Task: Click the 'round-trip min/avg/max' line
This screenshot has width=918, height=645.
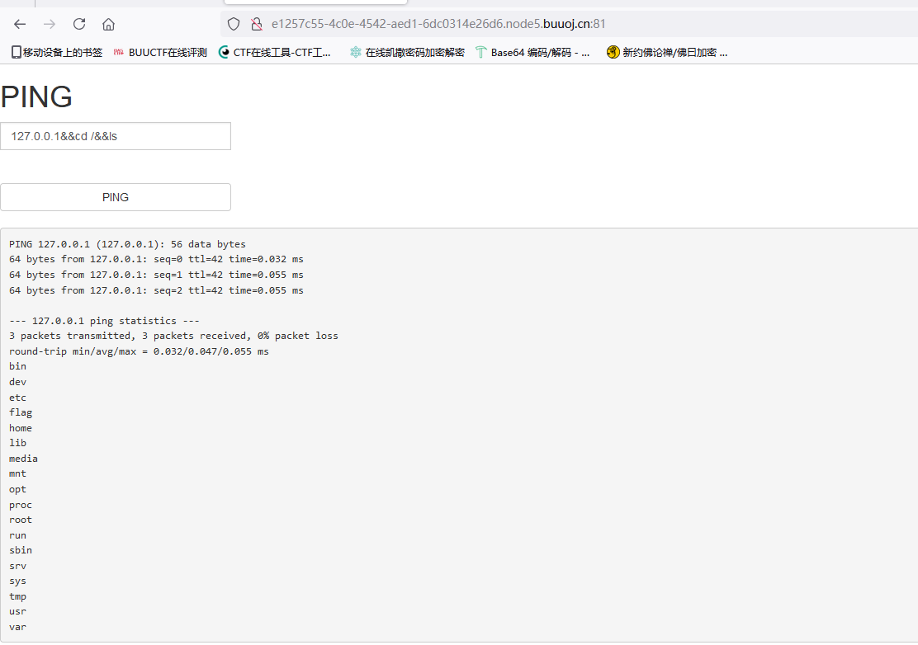Action: tap(139, 351)
